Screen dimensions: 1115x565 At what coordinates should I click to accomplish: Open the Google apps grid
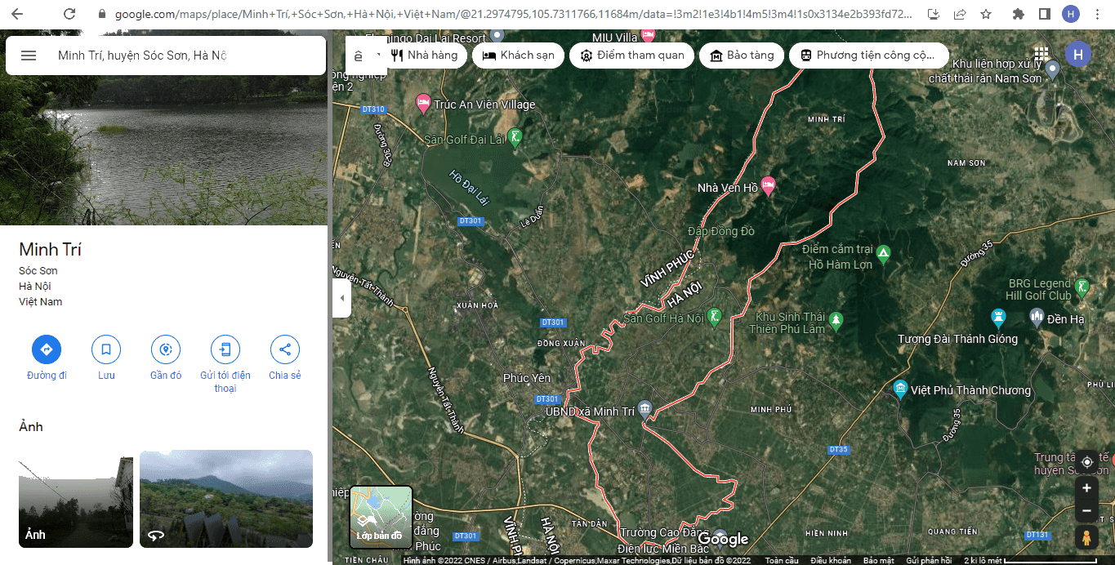pyautogui.click(x=1041, y=55)
